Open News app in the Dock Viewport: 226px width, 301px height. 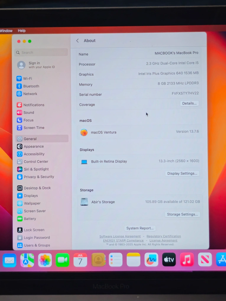click(x=205, y=259)
